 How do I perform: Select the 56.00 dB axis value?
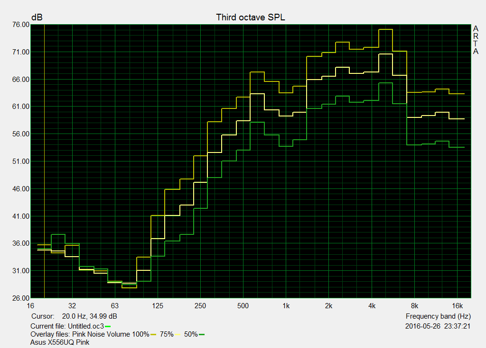tap(21, 134)
